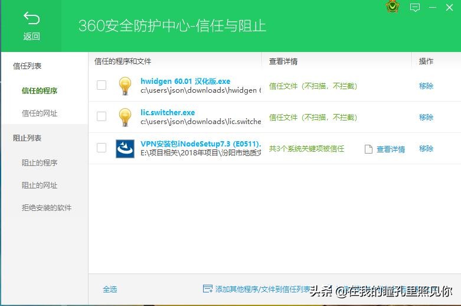Select 信任的程序 in the sidebar

click(x=40, y=90)
